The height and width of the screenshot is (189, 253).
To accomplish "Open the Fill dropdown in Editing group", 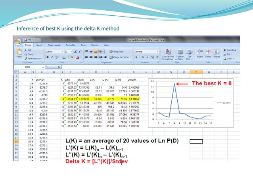I will [x=228, y=55].
